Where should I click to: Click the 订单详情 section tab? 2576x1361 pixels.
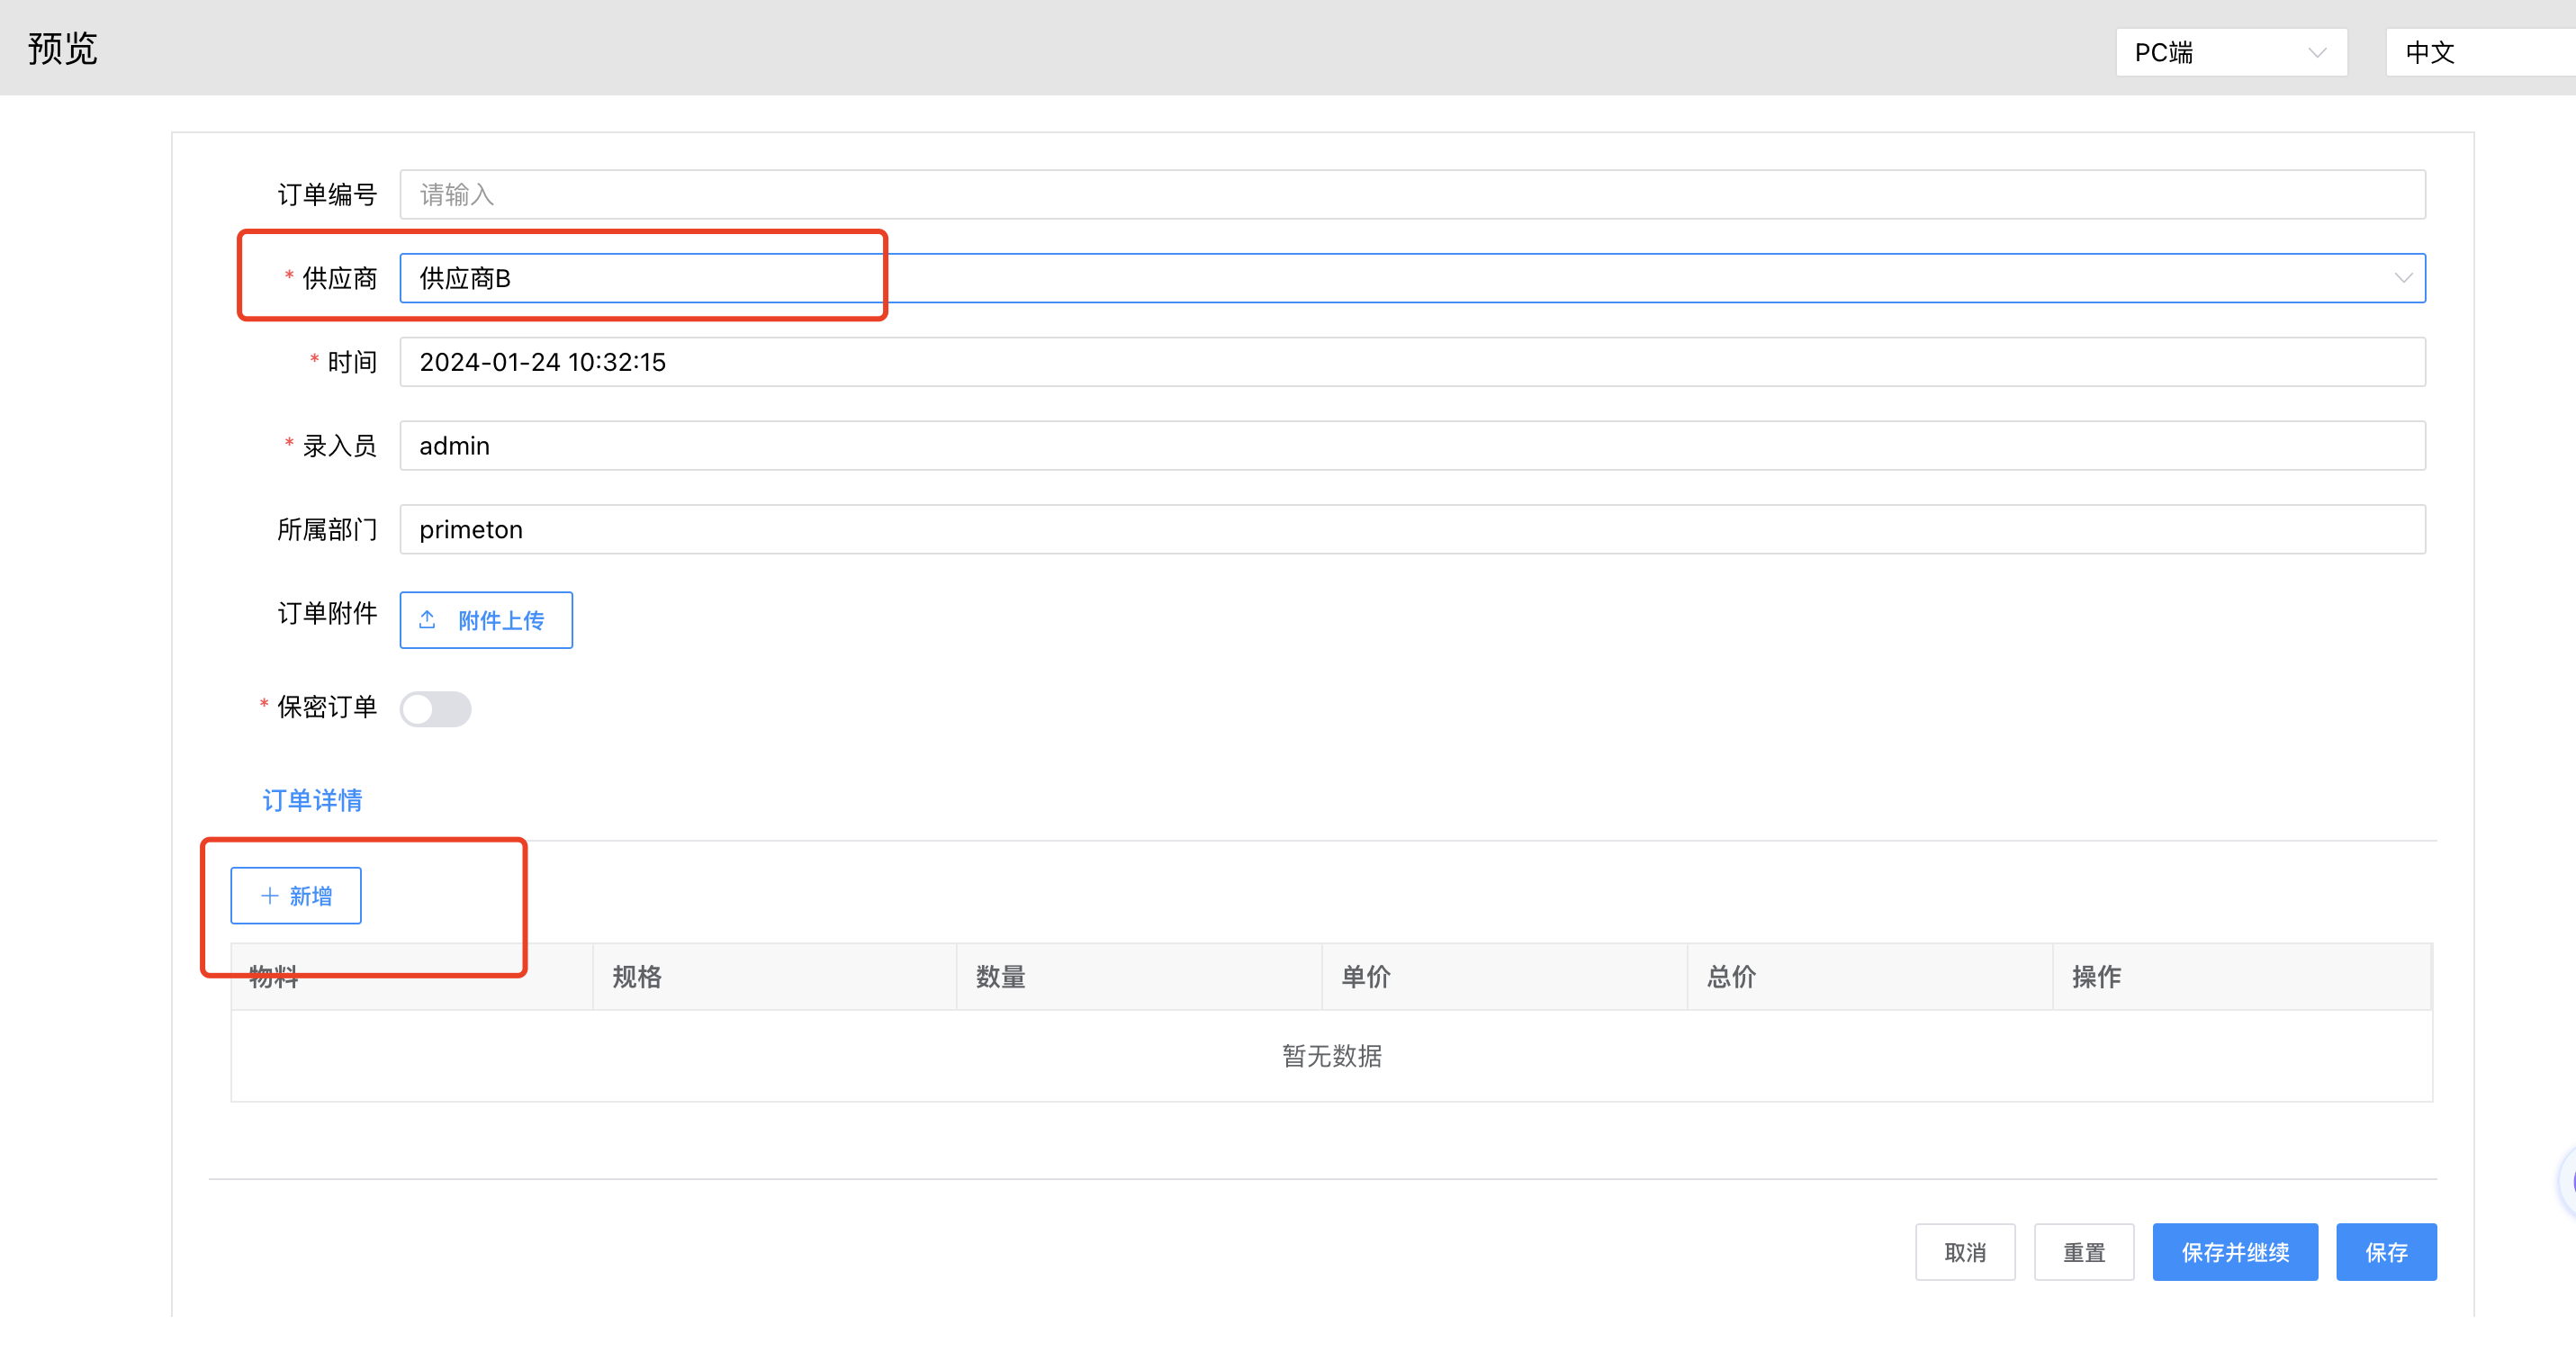(x=312, y=800)
